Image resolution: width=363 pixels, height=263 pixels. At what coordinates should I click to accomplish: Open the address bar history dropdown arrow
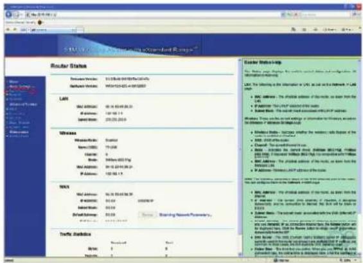(283, 15)
